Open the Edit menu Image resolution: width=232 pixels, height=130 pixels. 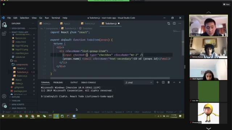[15, 18]
